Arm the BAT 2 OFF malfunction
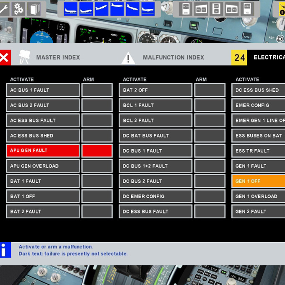The height and width of the screenshot is (285, 285). pos(210,90)
